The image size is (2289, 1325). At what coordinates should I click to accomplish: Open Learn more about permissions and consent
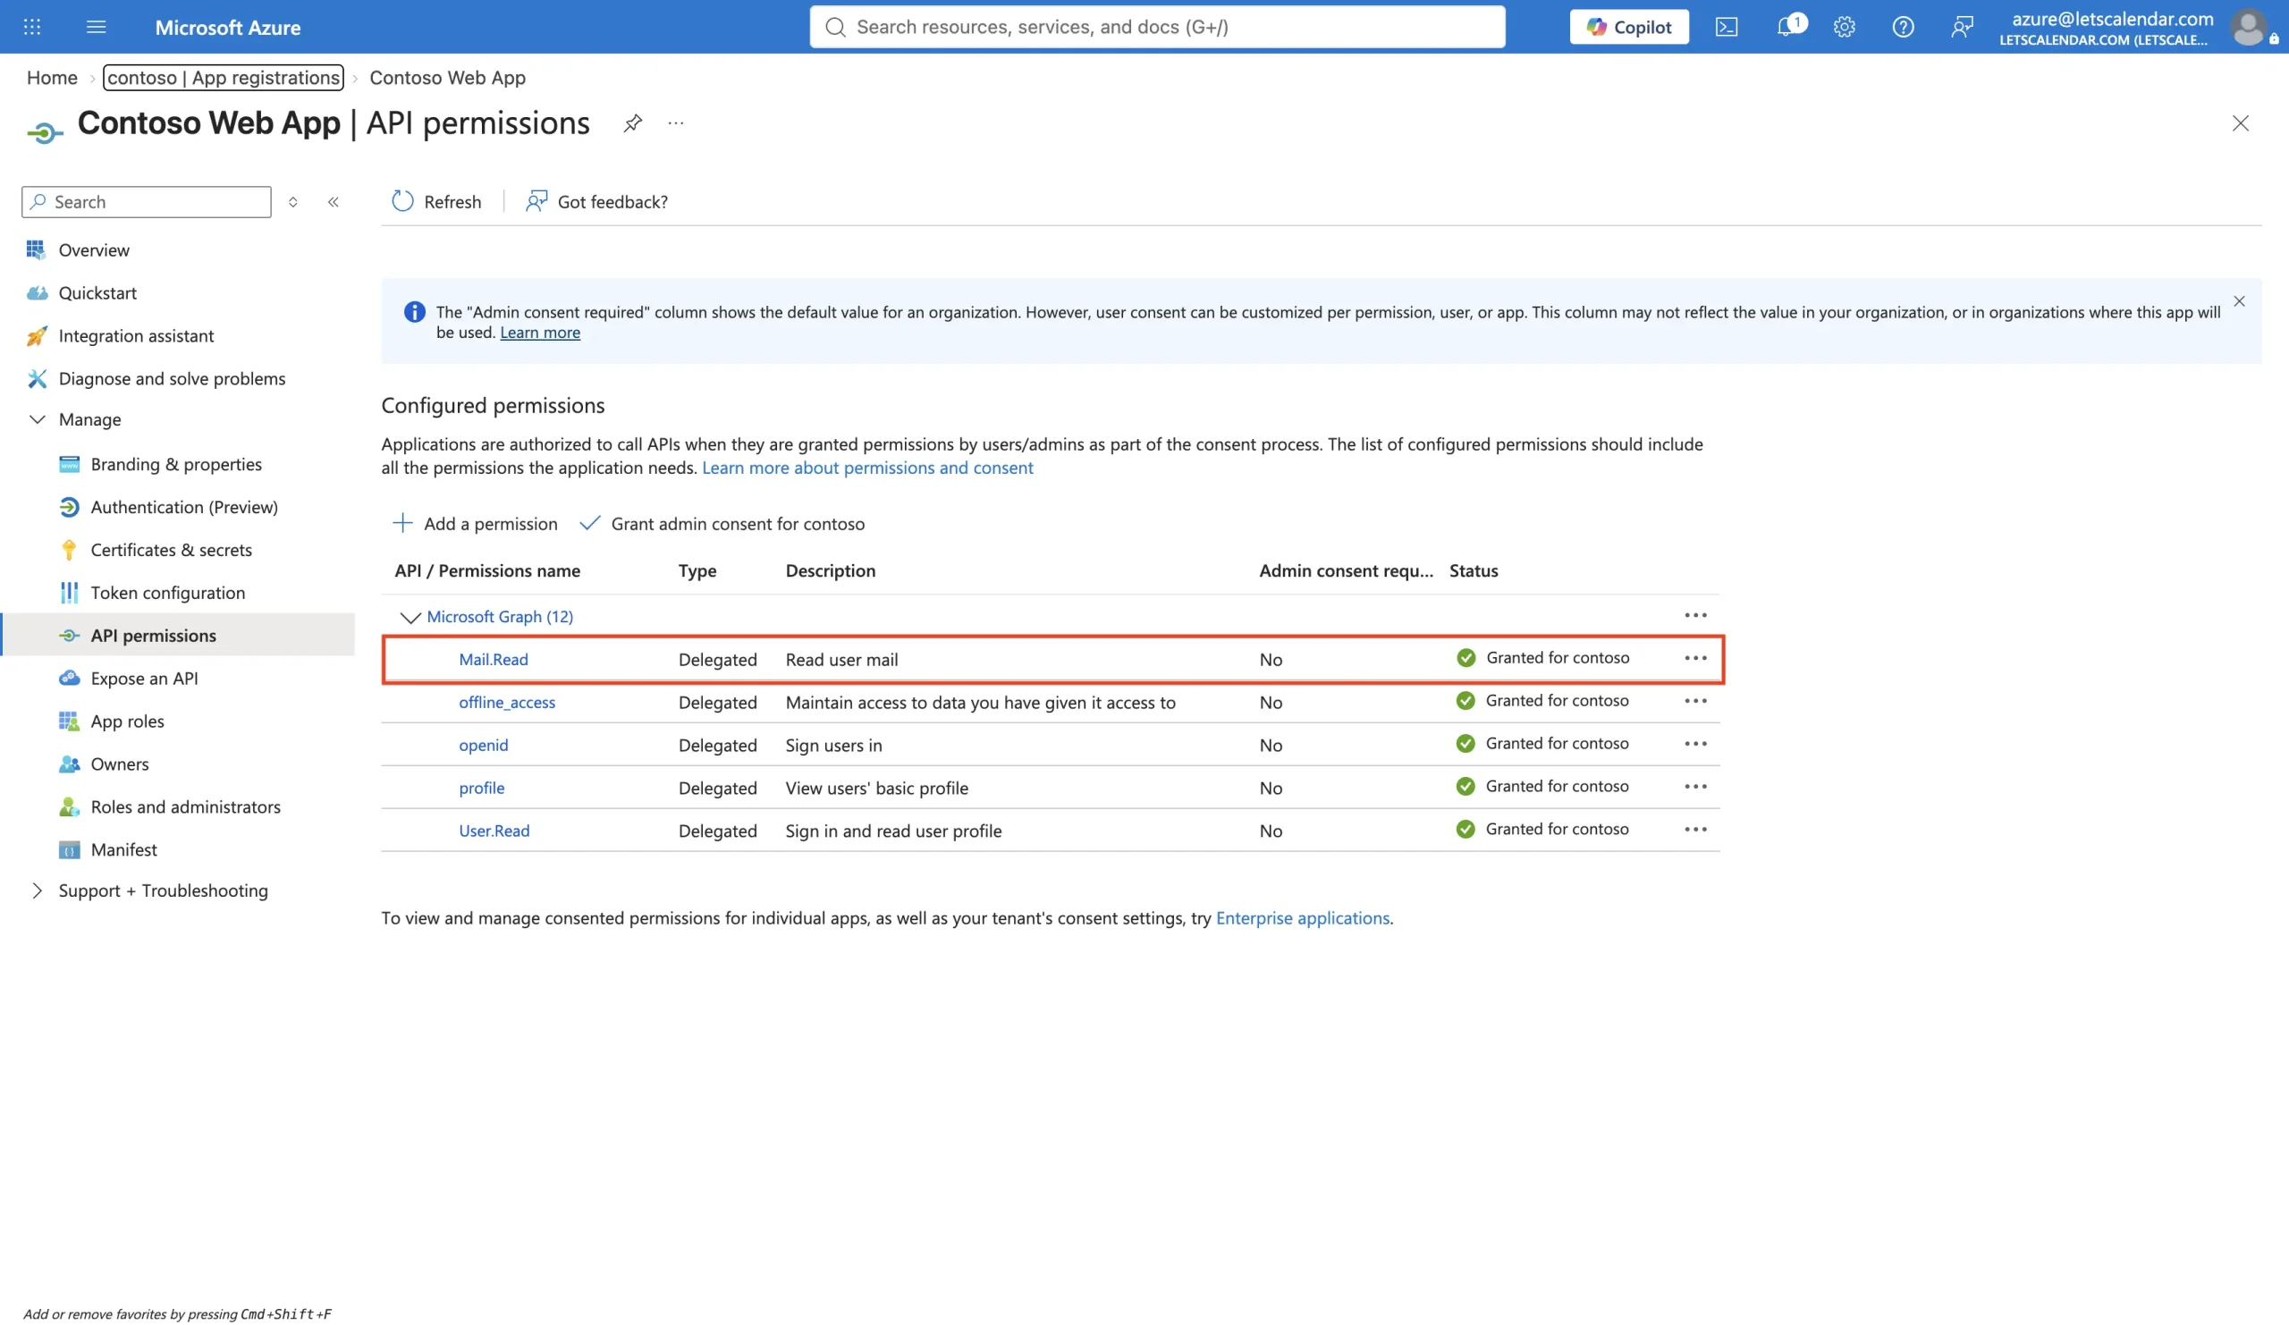click(x=867, y=468)
